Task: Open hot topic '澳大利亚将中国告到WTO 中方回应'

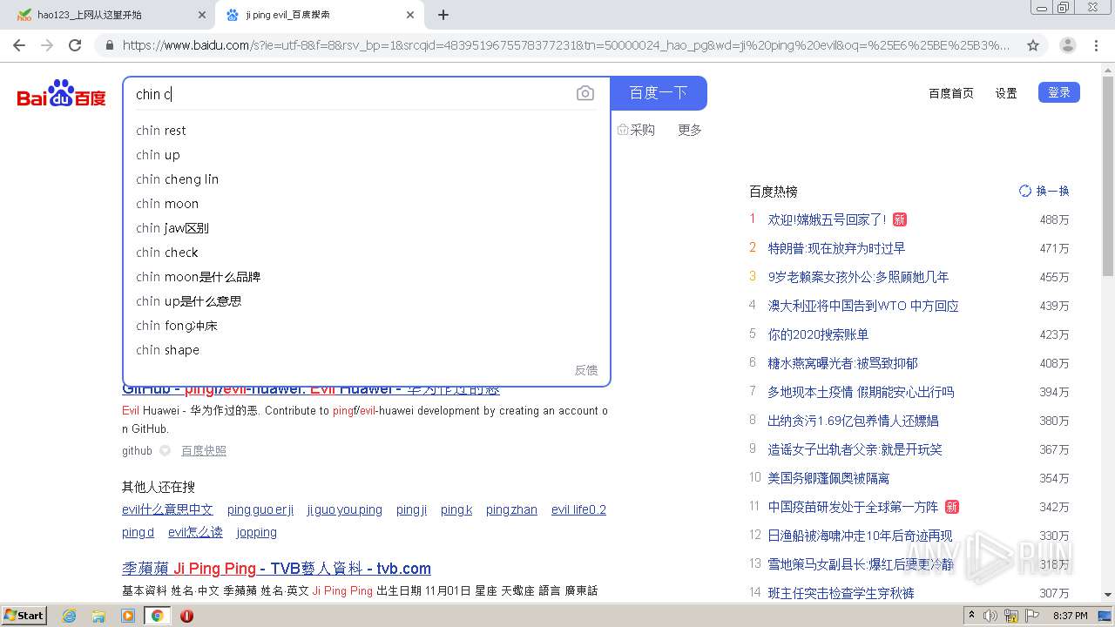Action: (863, 306)
